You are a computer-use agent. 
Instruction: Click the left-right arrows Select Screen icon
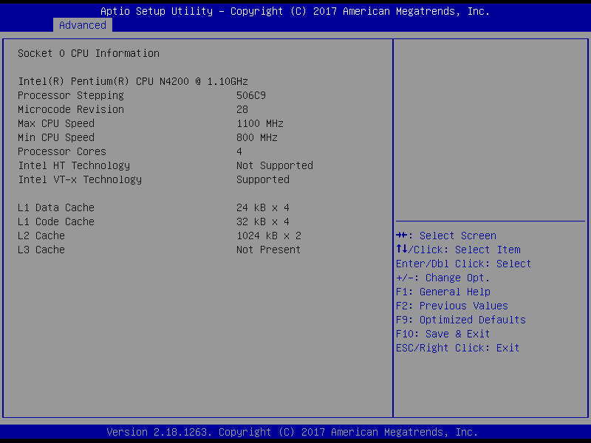402,236
